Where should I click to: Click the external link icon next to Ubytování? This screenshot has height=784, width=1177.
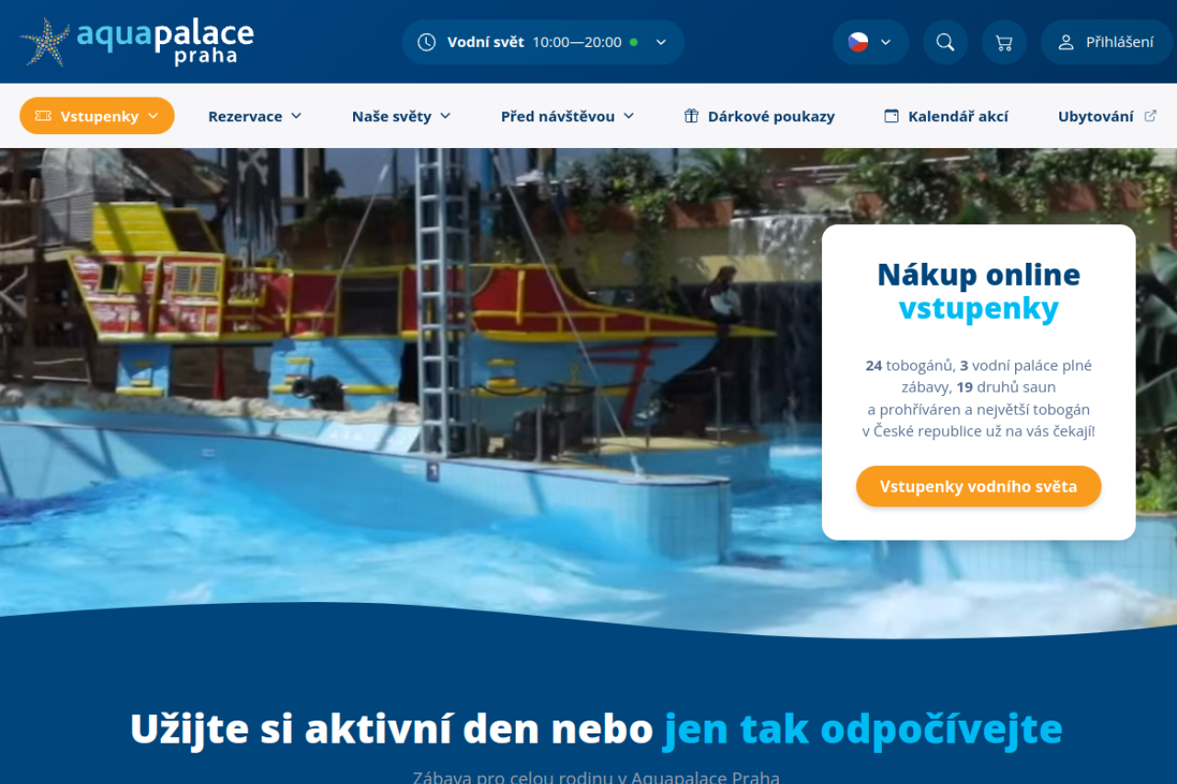pos(1150,116)
